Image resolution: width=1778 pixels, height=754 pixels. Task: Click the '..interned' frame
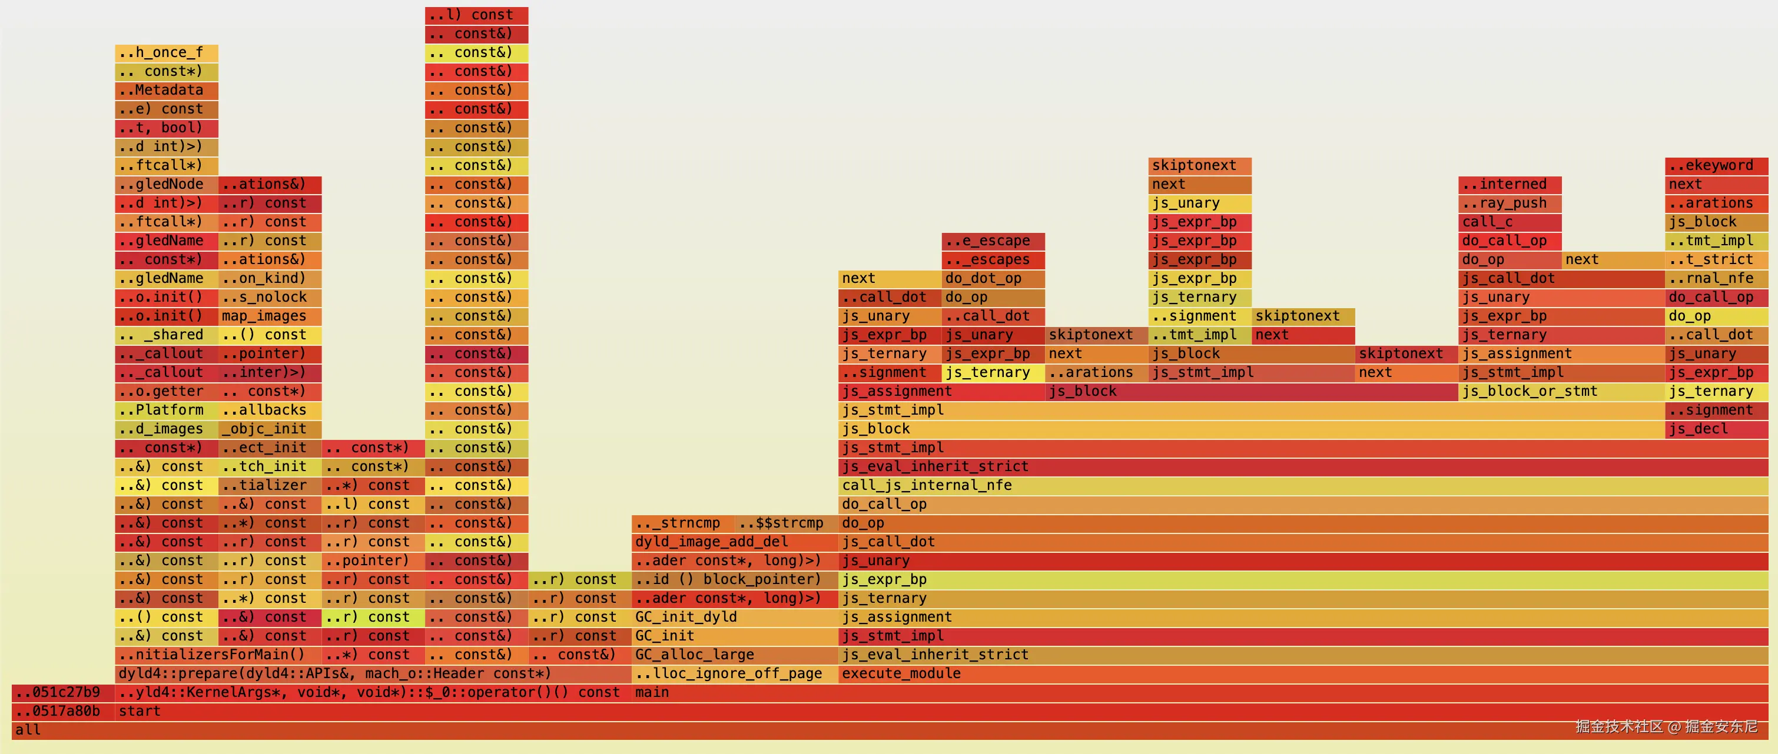click(1510, 184)
